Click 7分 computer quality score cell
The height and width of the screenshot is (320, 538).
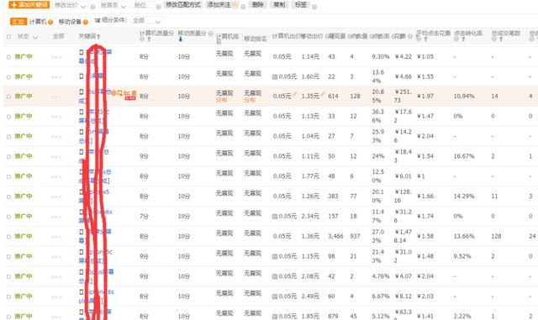point(144,217)
